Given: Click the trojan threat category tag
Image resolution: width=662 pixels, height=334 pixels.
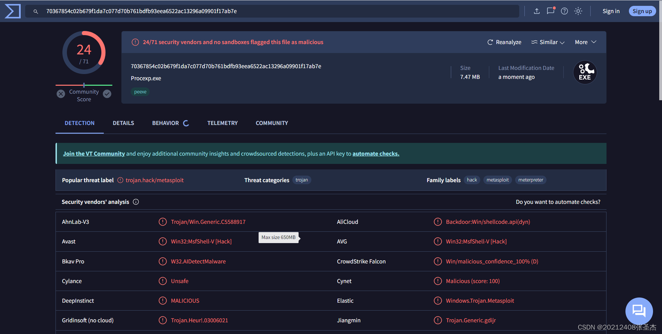Looking at the screenshot, I should (302, 180).
